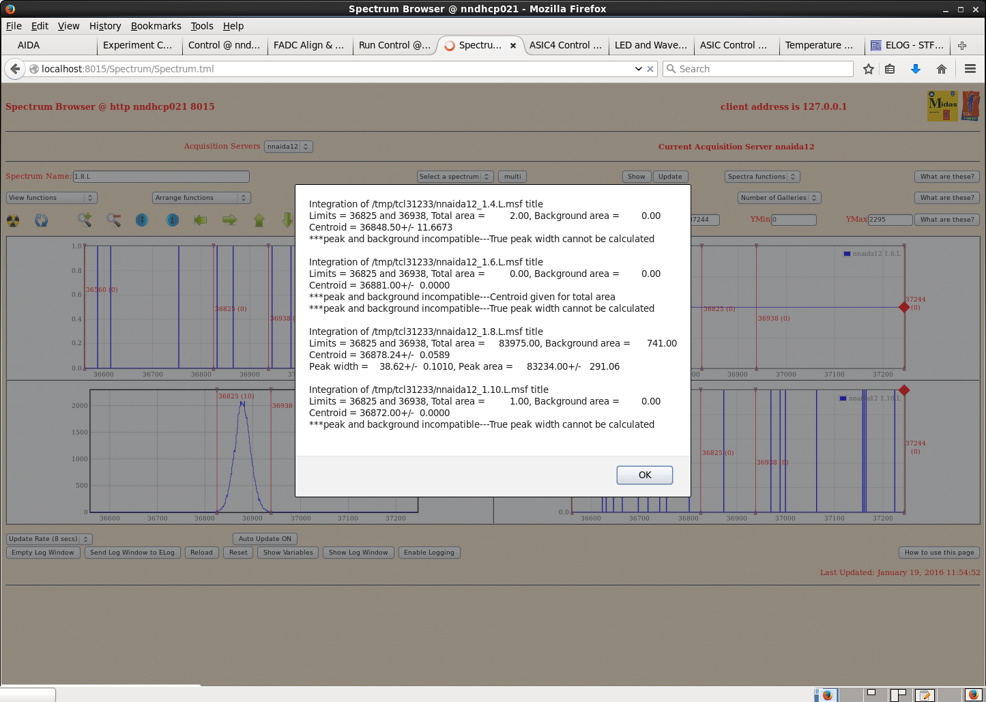This screenshot has width=986, height=702.
Task: Bookmark this page with the star icon
Action: click(869, 69)
